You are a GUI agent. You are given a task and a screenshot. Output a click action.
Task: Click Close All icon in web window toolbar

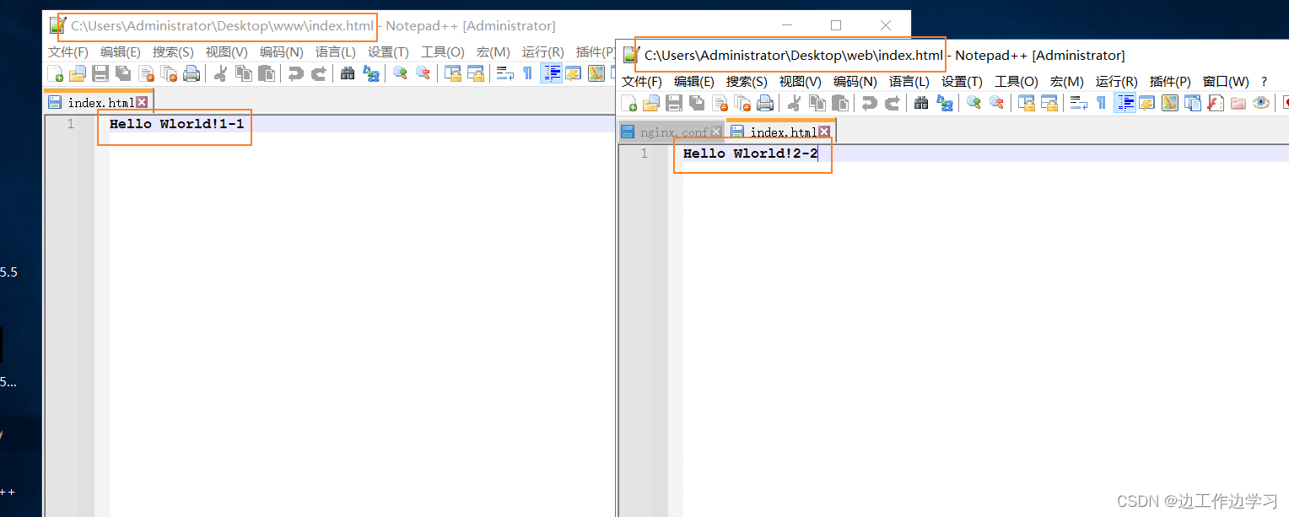click(742, 103)
